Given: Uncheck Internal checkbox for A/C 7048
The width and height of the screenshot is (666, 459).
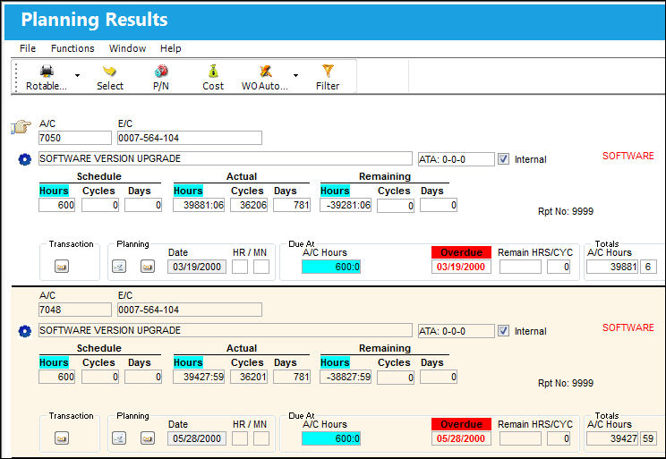Looking at the screenshot, I should 503,331.
